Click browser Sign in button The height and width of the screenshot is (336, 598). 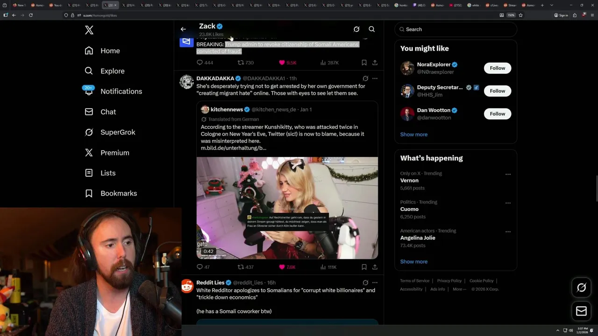coord(561,15)
